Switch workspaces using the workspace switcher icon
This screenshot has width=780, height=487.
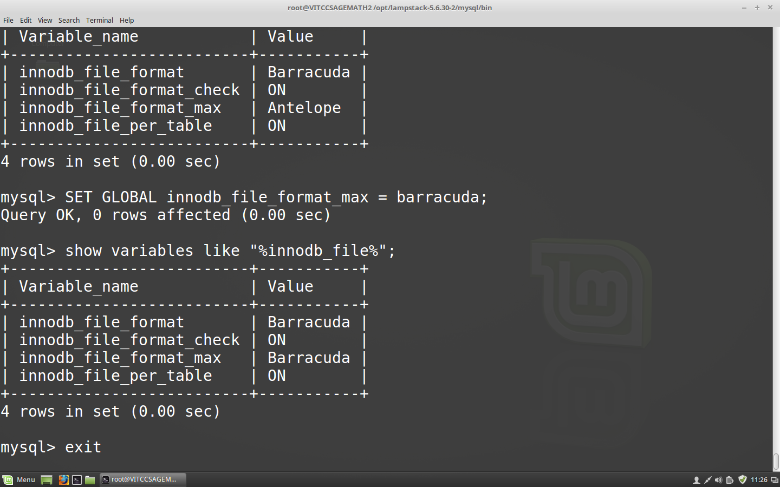(x=775, y=479)
